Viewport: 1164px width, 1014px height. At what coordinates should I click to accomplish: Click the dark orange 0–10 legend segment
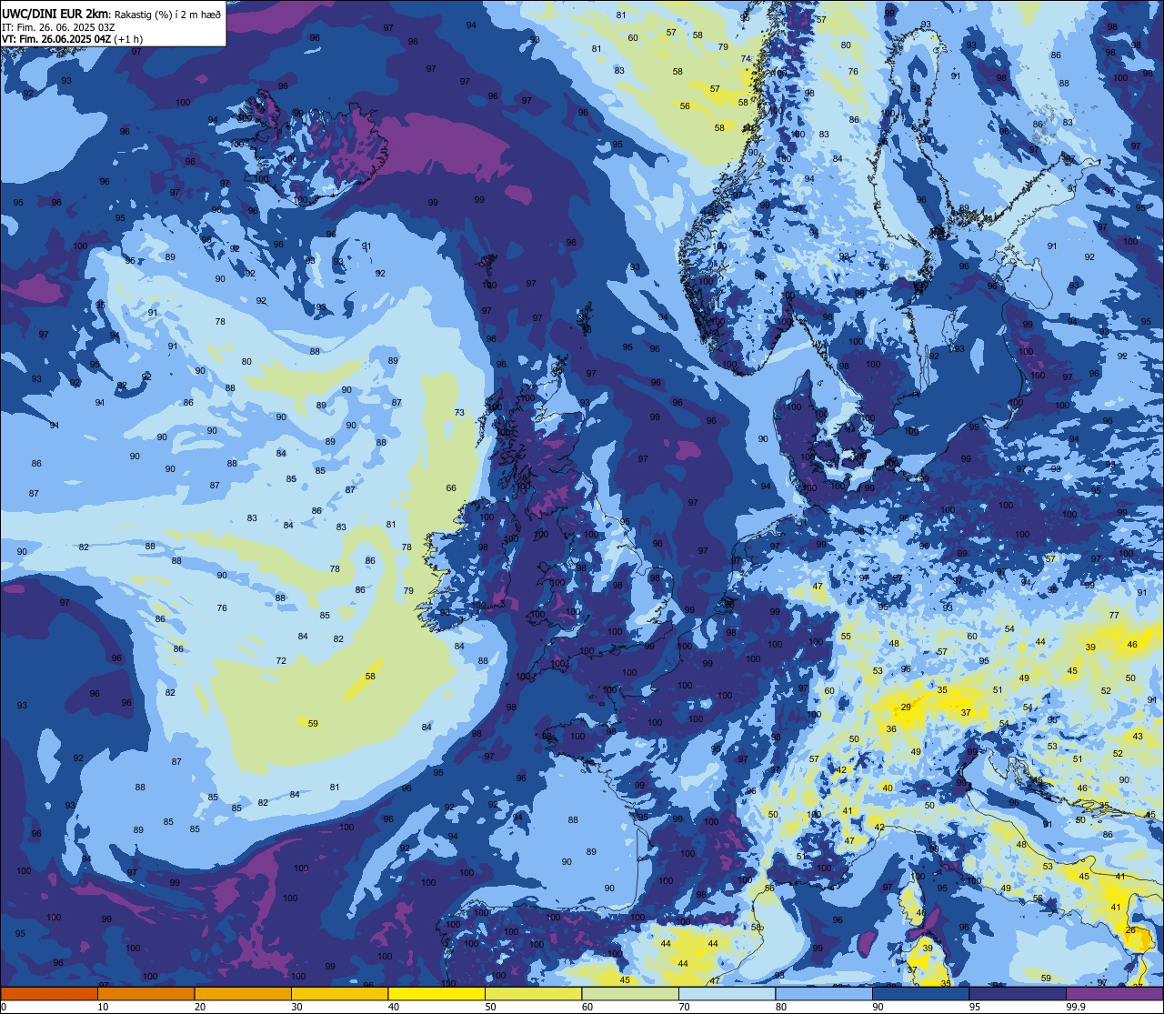49,993
